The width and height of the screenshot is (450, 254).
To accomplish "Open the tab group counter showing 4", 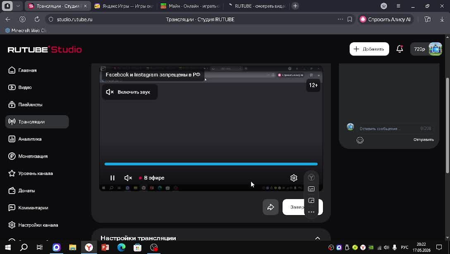I will click(7, 6).
